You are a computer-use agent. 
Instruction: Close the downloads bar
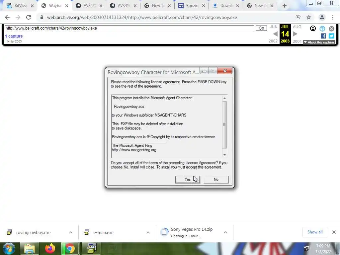click(334, 232)
